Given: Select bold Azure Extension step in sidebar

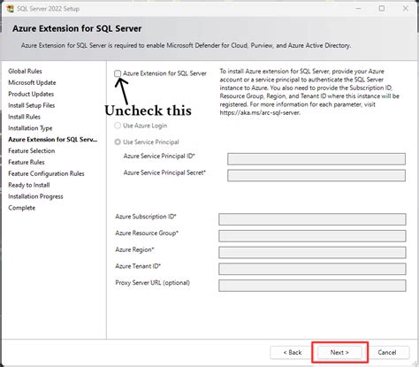Looking at the screenshot, I should pos(53,140).
